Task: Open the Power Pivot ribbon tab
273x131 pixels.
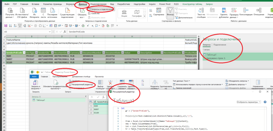Action: coord(165,4)
